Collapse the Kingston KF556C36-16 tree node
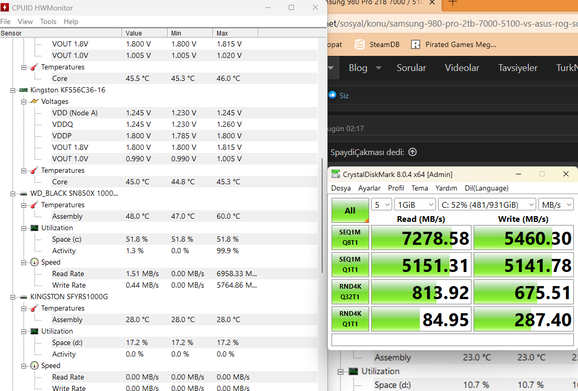 click(x=13, y=90)
